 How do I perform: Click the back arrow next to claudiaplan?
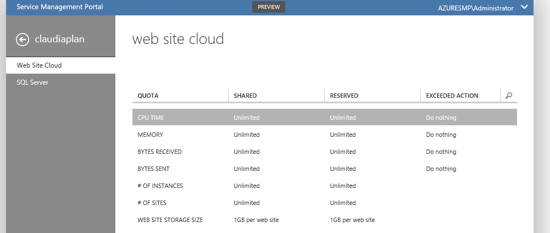pos(22,39)
